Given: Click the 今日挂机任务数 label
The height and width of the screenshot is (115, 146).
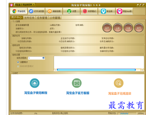Looking at the screenshot, I should coord(68,51).
